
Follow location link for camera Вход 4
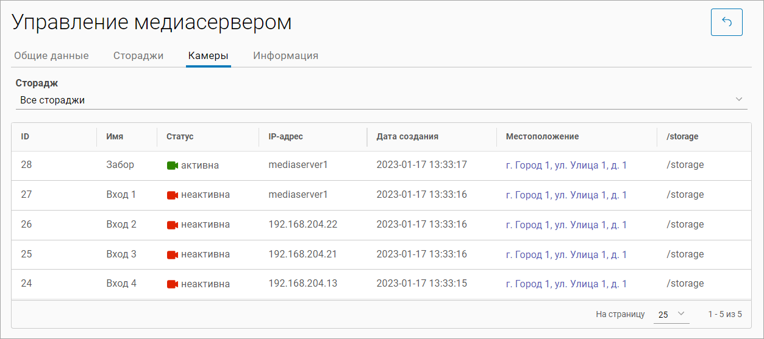[566, 284]
